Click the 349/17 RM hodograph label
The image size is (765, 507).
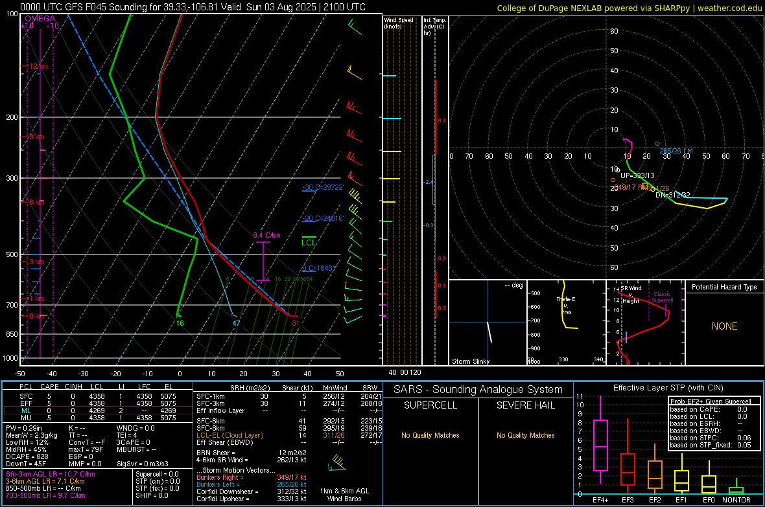tap(631, 187)
